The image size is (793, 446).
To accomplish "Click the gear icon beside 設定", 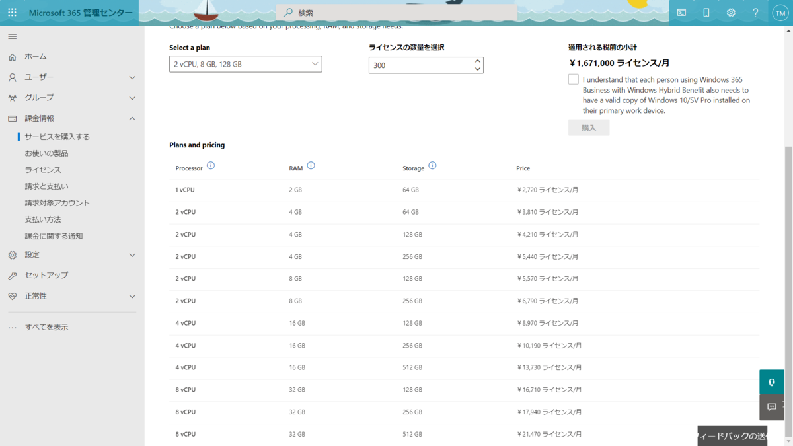I will pos(12,255).
